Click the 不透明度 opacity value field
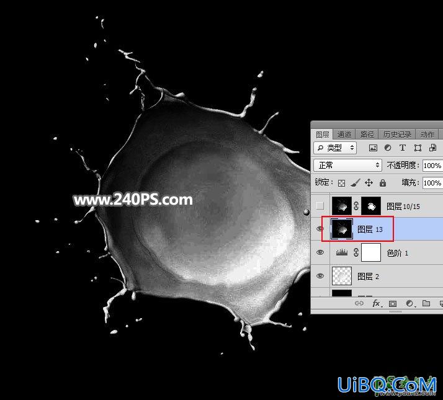 point(432,165)
